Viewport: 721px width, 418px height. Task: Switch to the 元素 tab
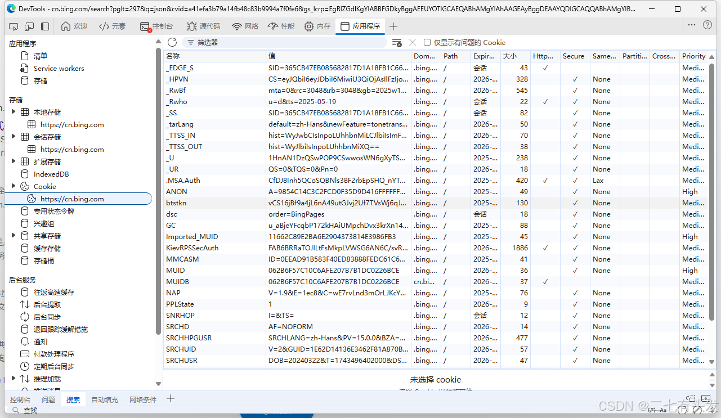112,26
